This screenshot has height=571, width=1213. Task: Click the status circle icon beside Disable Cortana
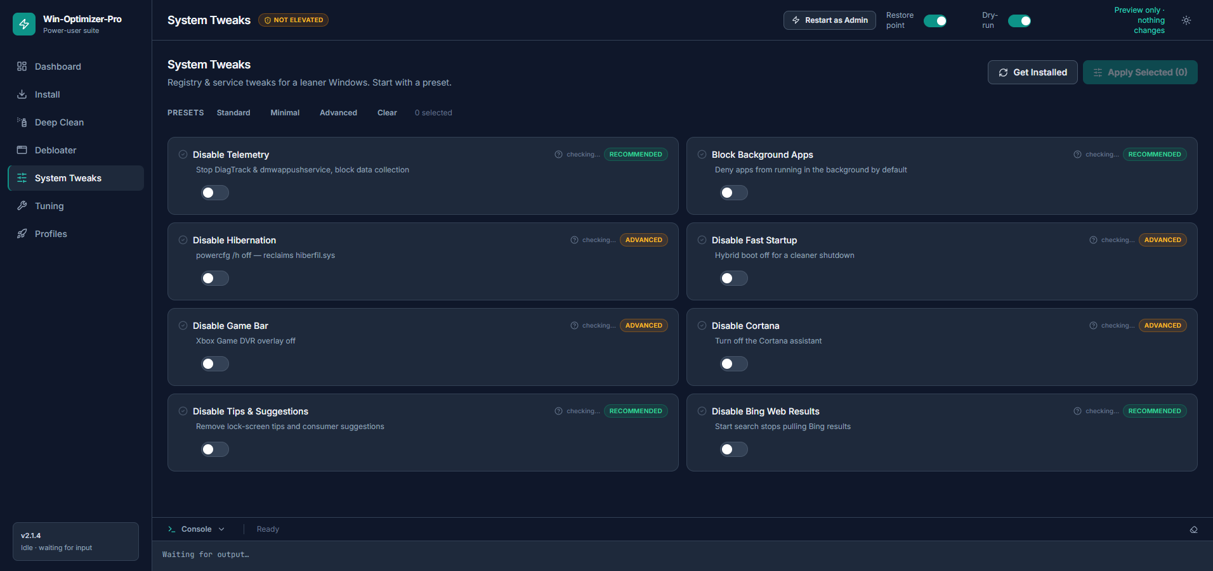pyautogui.click(x=702, y=326)
